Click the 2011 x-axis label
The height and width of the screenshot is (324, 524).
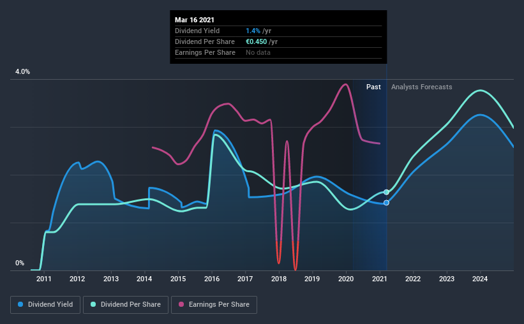[44, 279]
